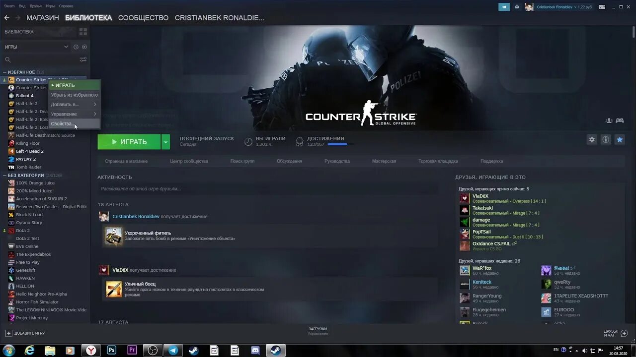This screenshot has width=636, height=357.
Task: Click the Укороченный фитиль achievement thumbnail
Action: (114, 236)
